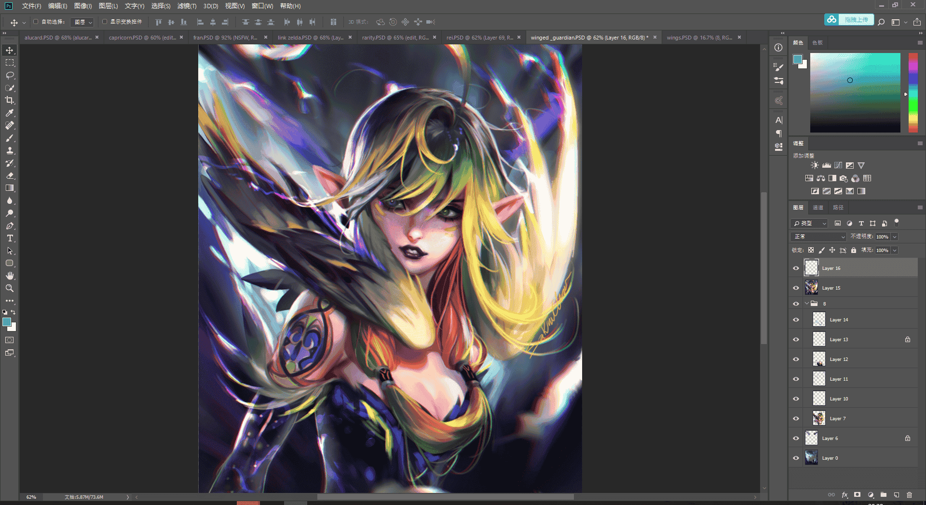Select the Rectangular Marquee tool
Screen dimensions: 926x505
tap(10, 63)
